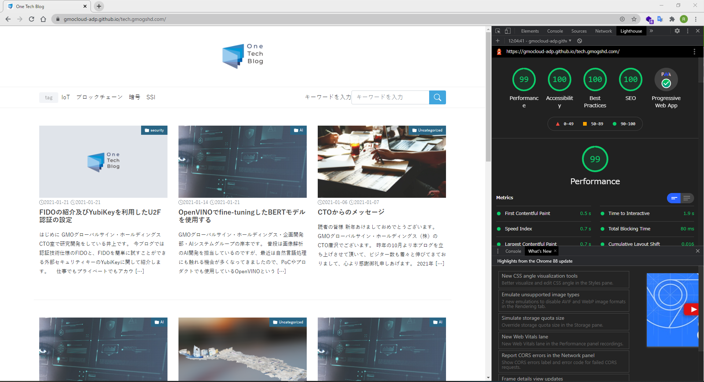Click the SSI tag link

tap(151, 97)
